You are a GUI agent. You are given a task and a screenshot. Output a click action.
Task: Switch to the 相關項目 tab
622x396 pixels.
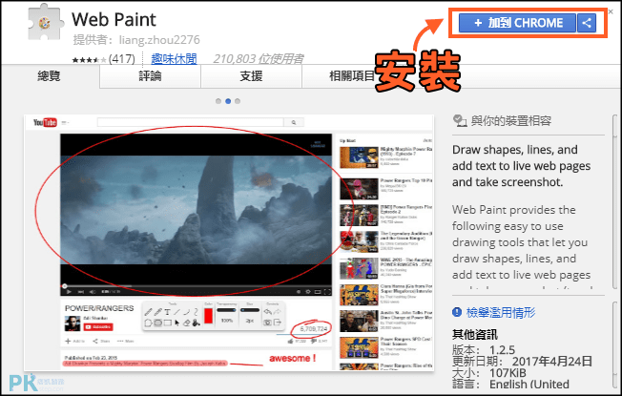[351, 75]
